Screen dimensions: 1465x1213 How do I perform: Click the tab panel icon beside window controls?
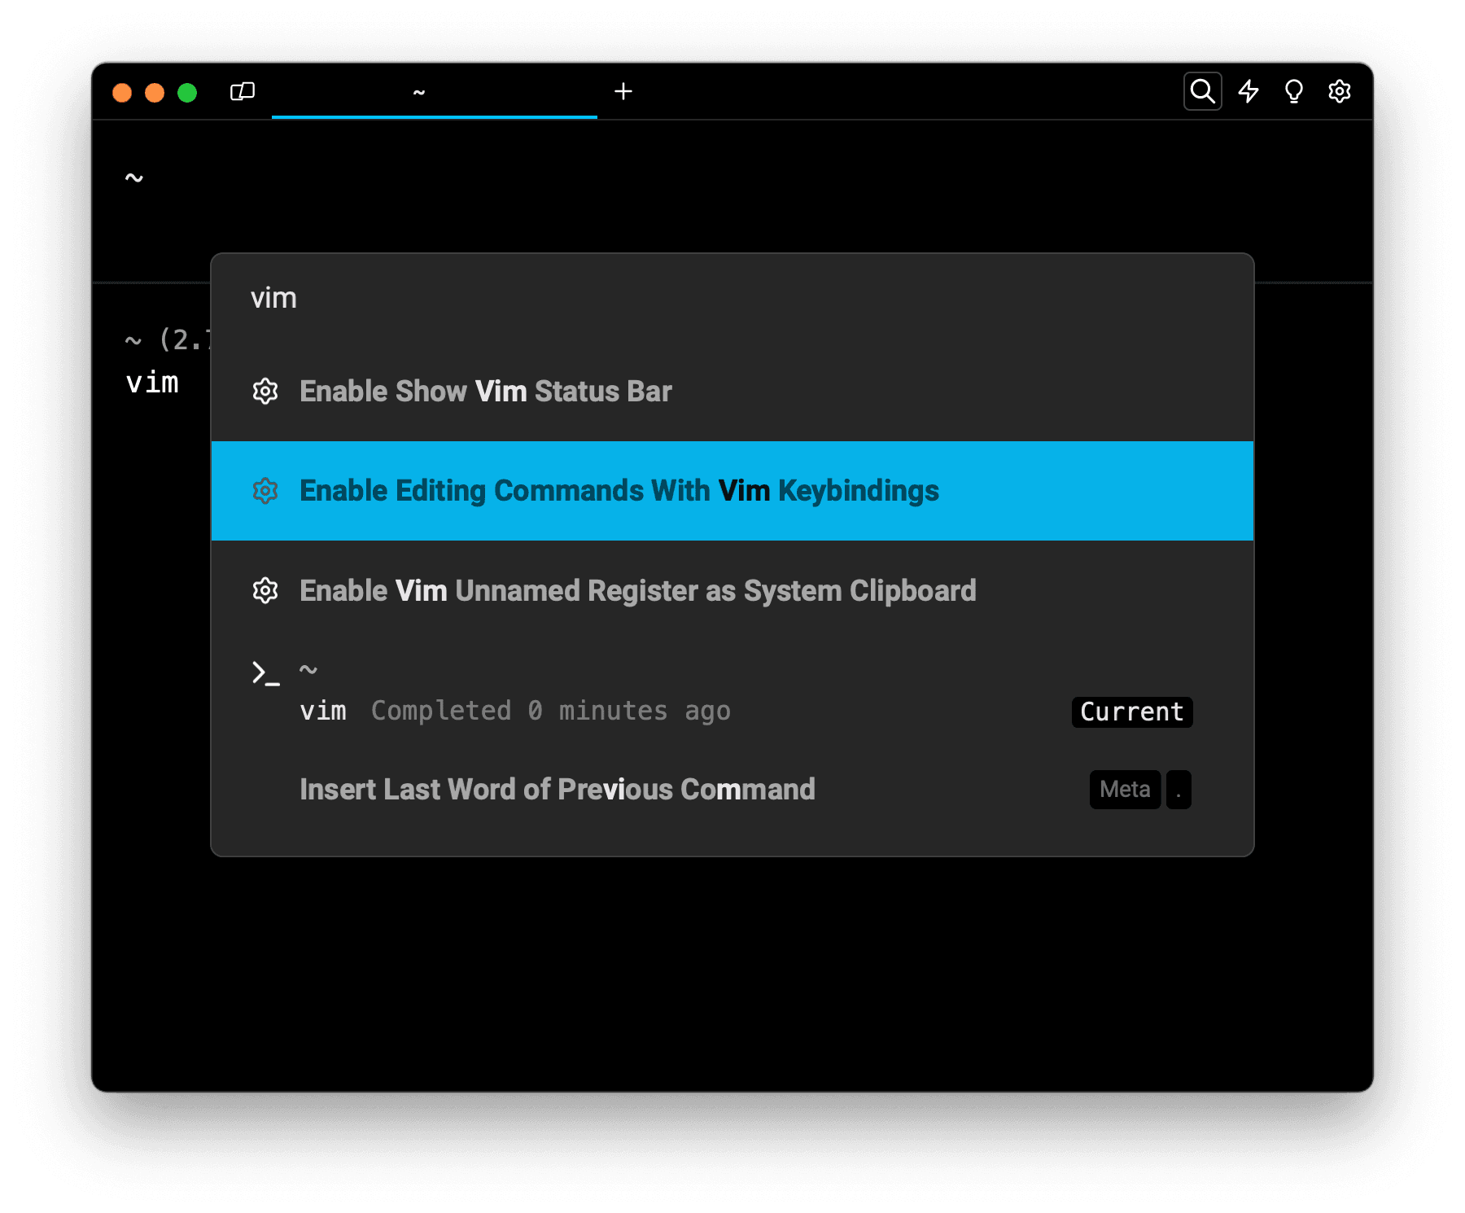[x=243, y=91]
